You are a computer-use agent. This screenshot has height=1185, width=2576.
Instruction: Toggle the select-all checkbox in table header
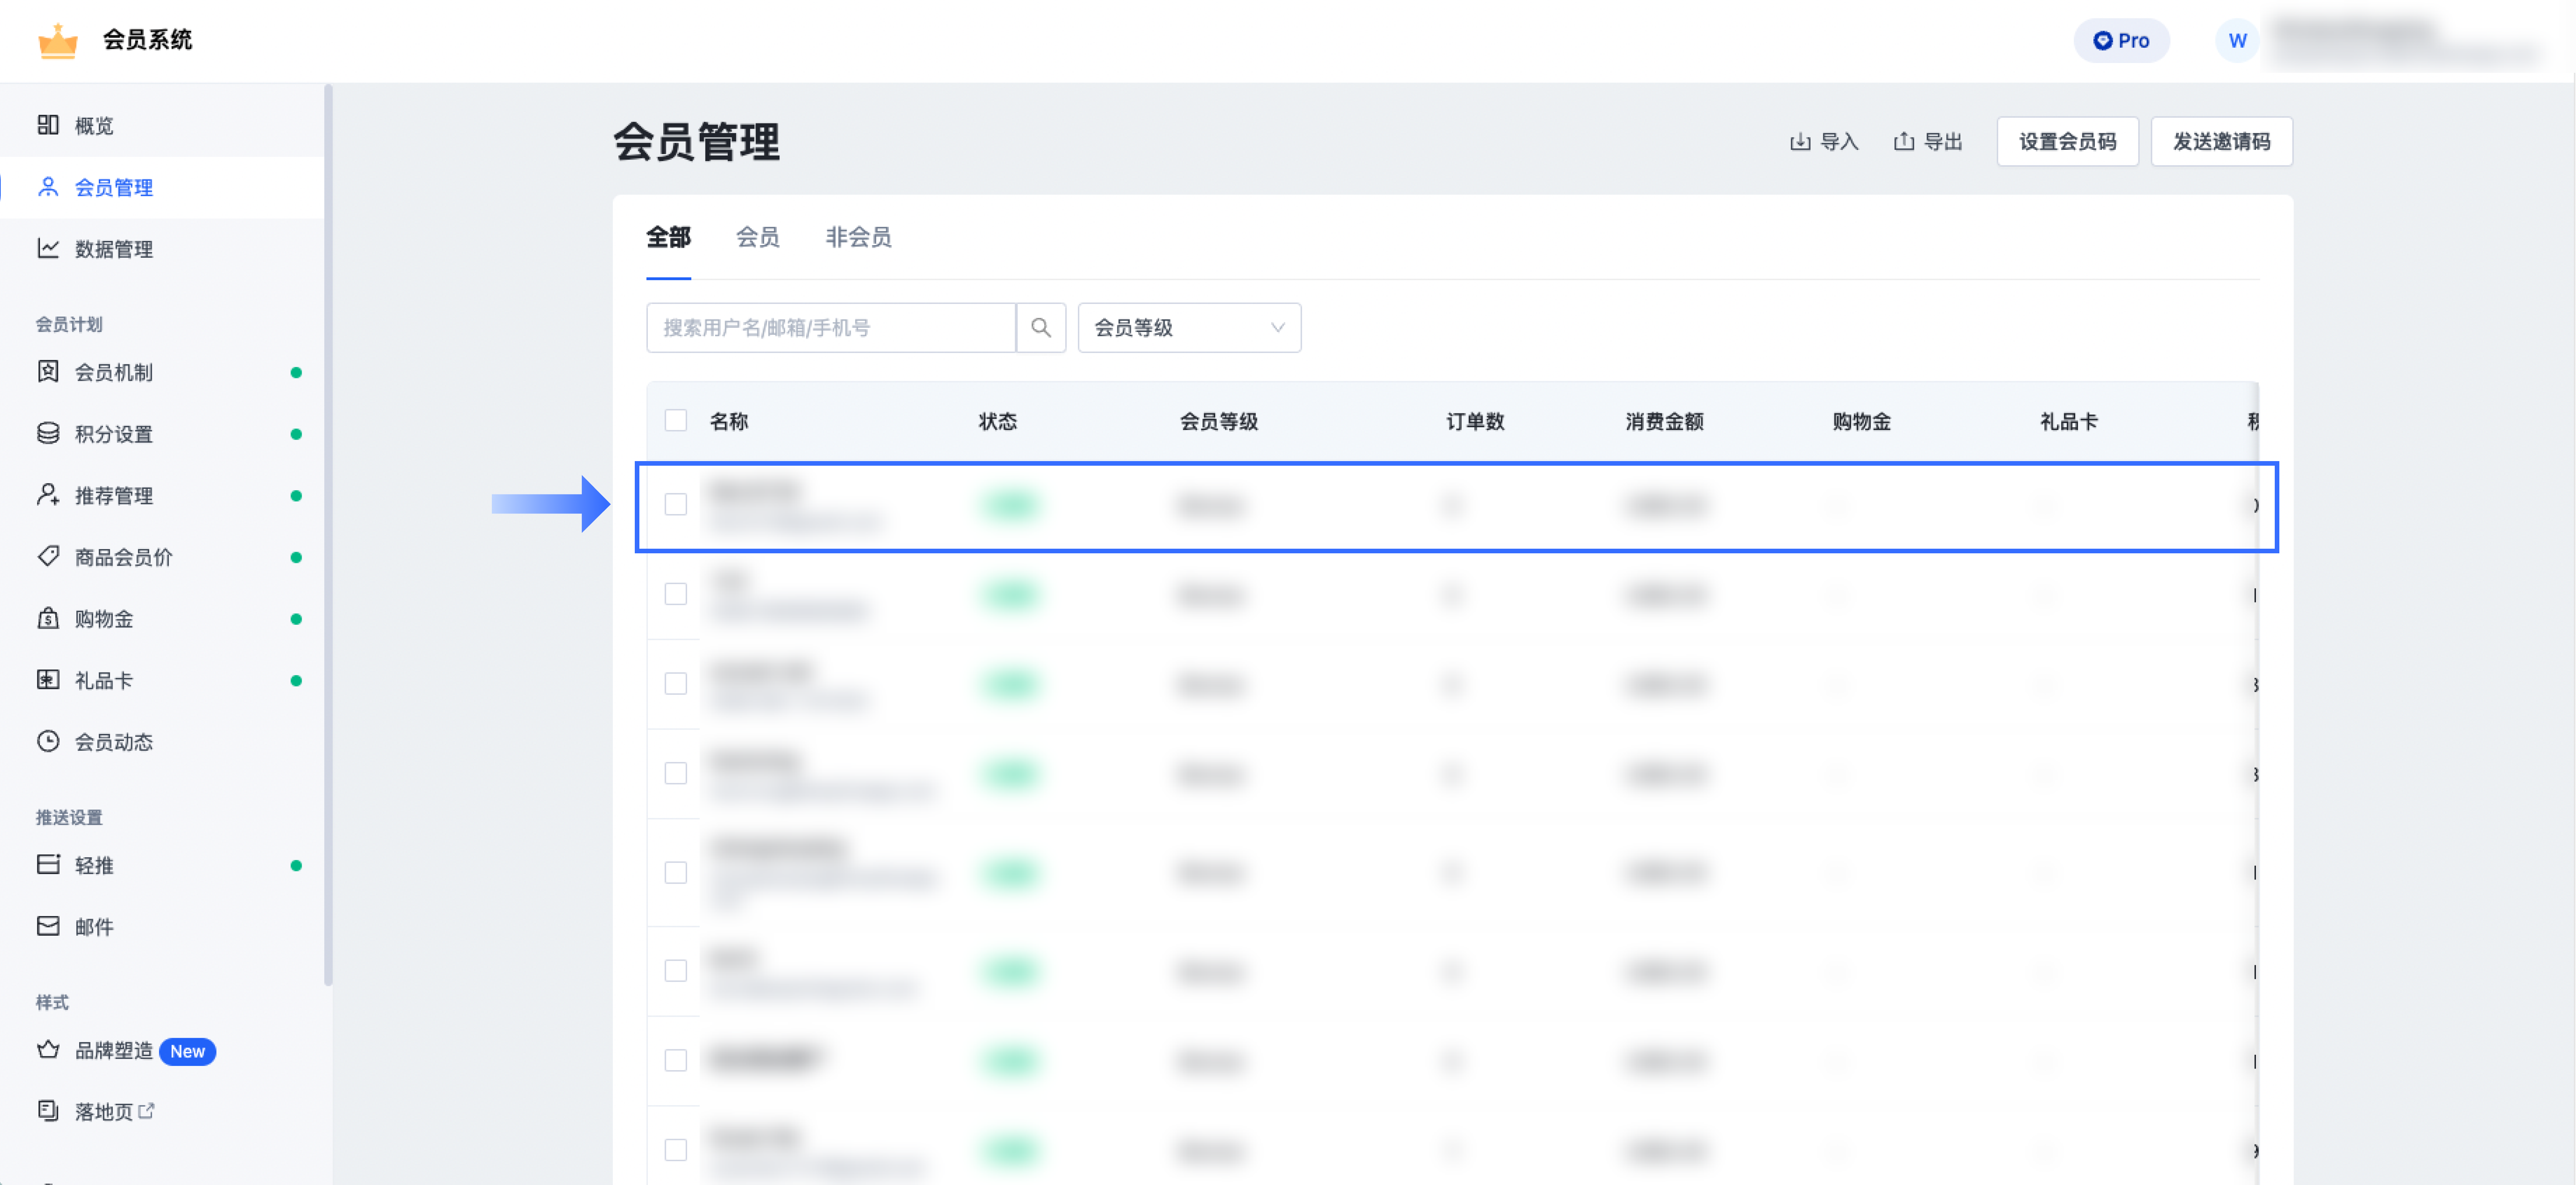point(676,420)
